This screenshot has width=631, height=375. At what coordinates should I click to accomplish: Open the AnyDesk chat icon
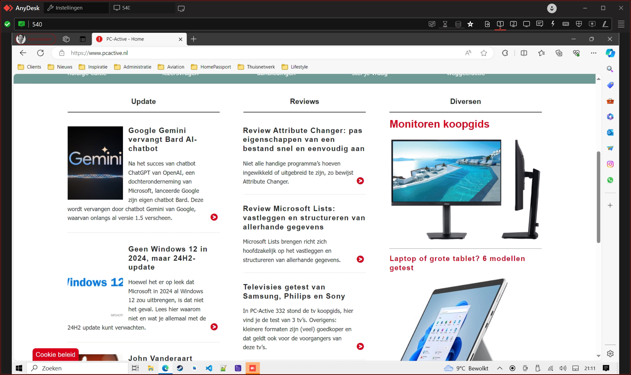click(540, 24)
